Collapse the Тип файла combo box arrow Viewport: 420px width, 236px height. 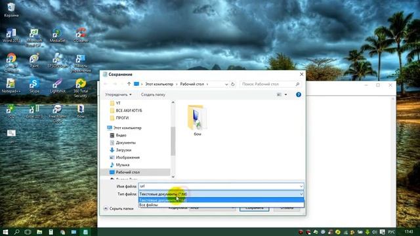(x=301, y=194)
